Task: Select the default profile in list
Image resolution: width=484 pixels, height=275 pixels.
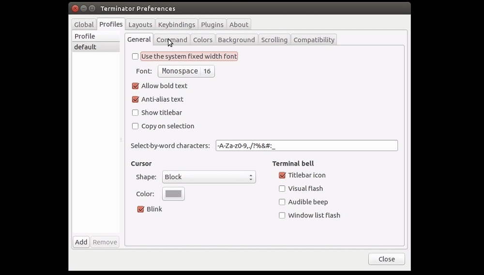Action: point(96,47)
